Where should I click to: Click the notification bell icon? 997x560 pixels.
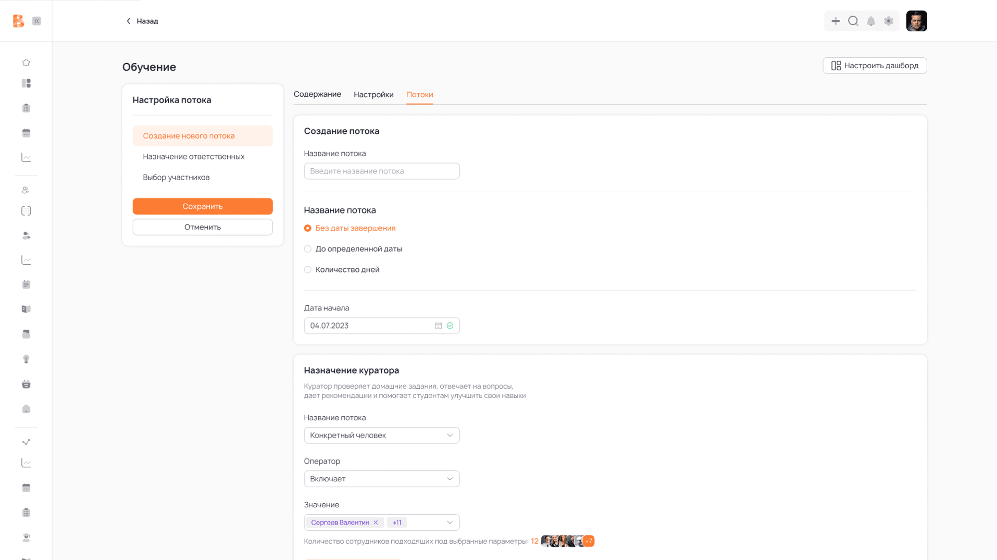point(871,21)
